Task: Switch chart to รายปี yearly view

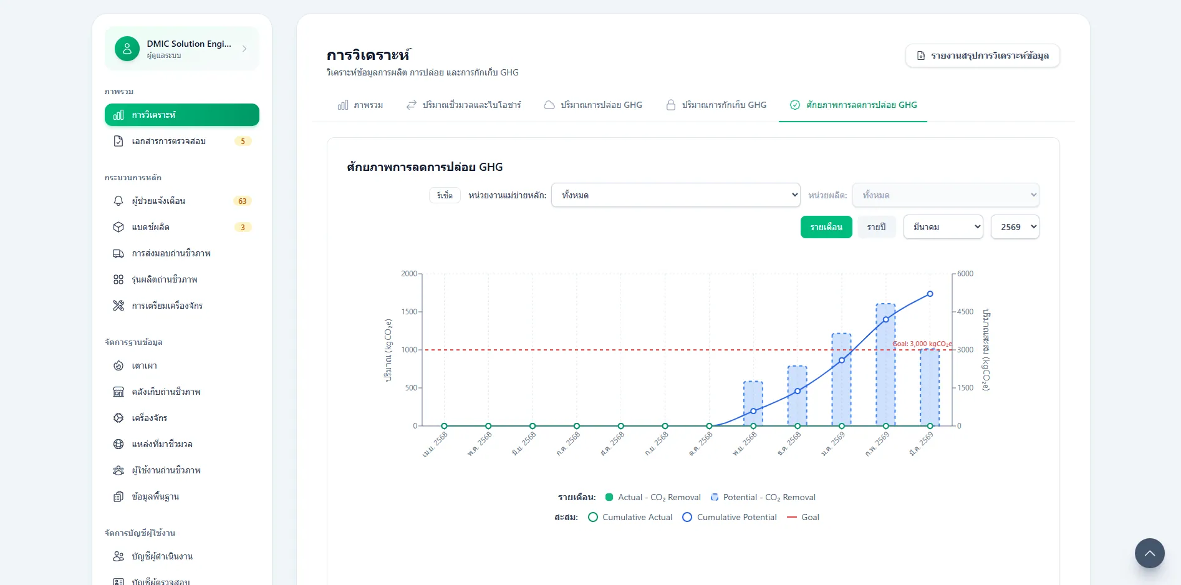Action: tap(876, 227)
